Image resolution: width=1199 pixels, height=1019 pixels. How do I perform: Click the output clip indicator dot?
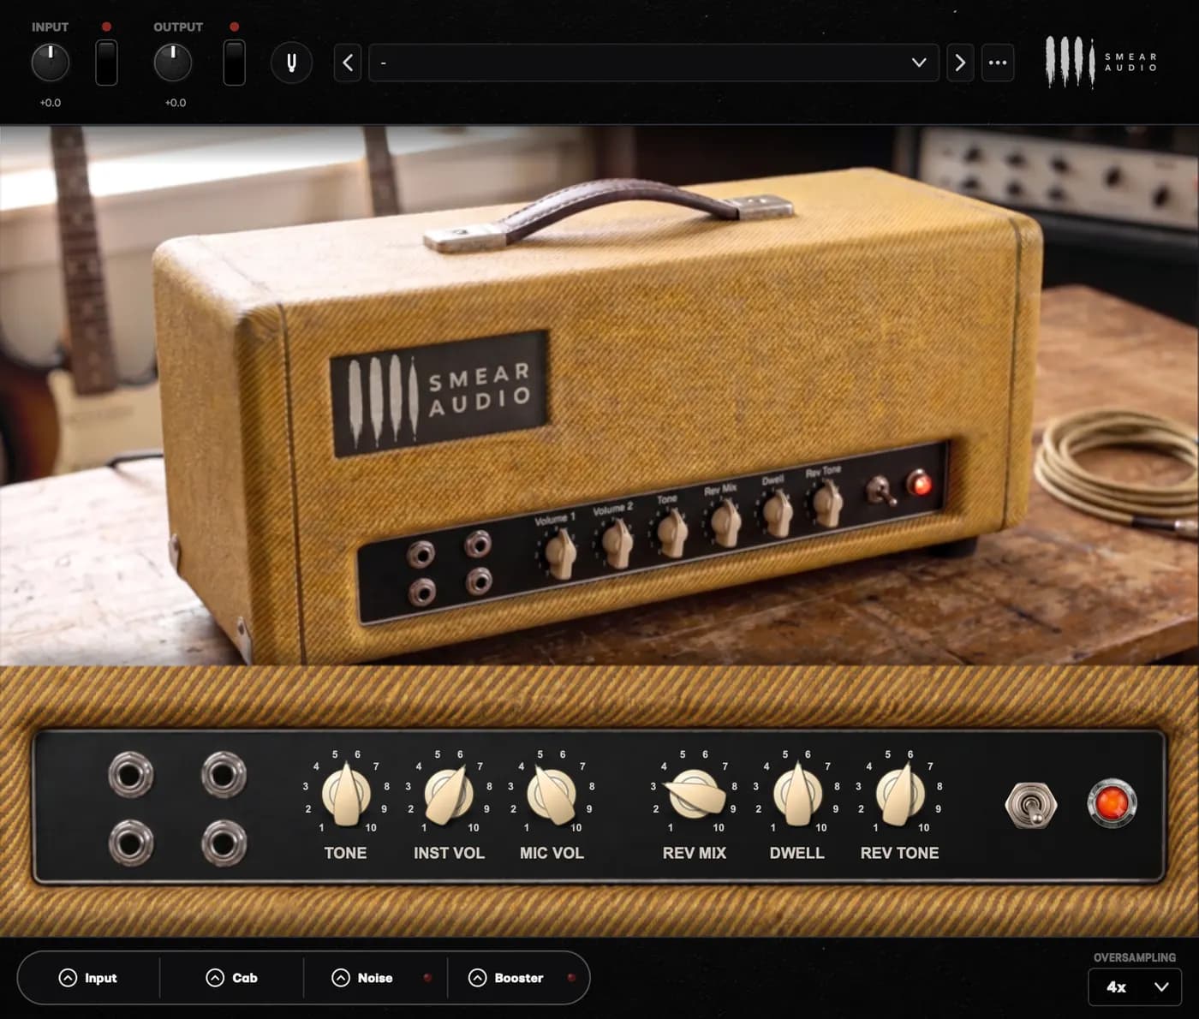click(234, 27)
